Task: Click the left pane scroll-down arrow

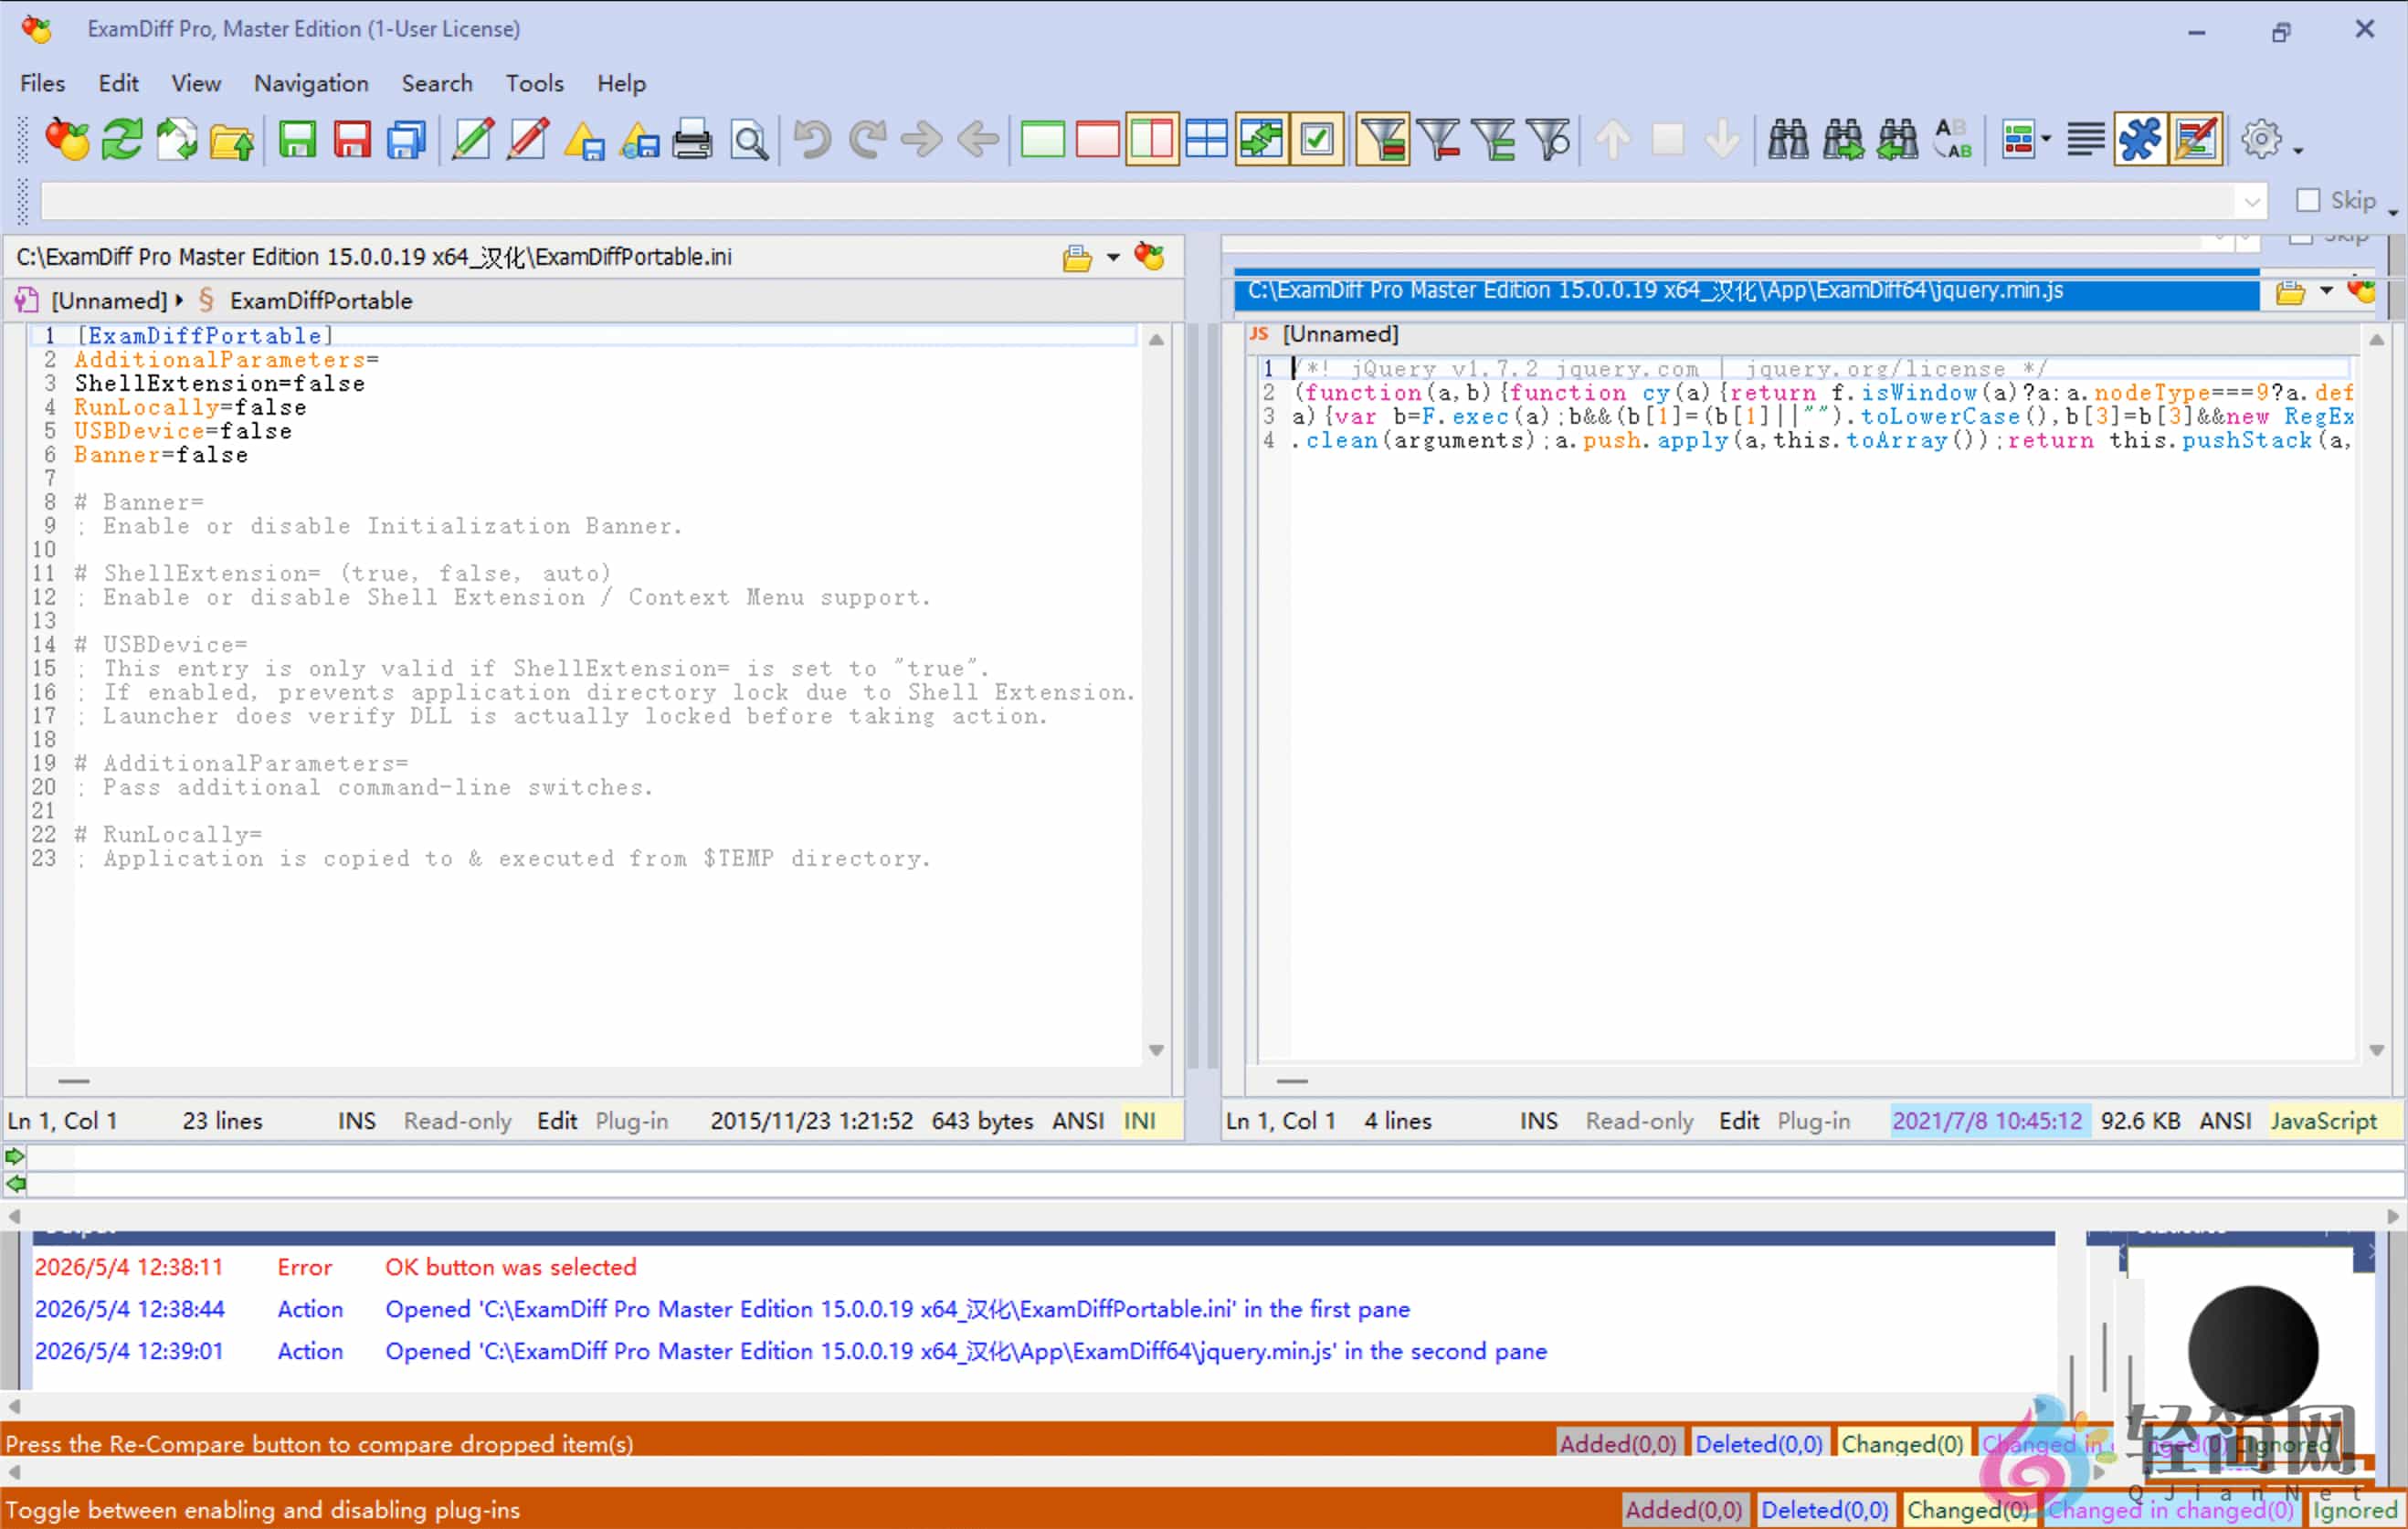Action: pos(1156,1050)
